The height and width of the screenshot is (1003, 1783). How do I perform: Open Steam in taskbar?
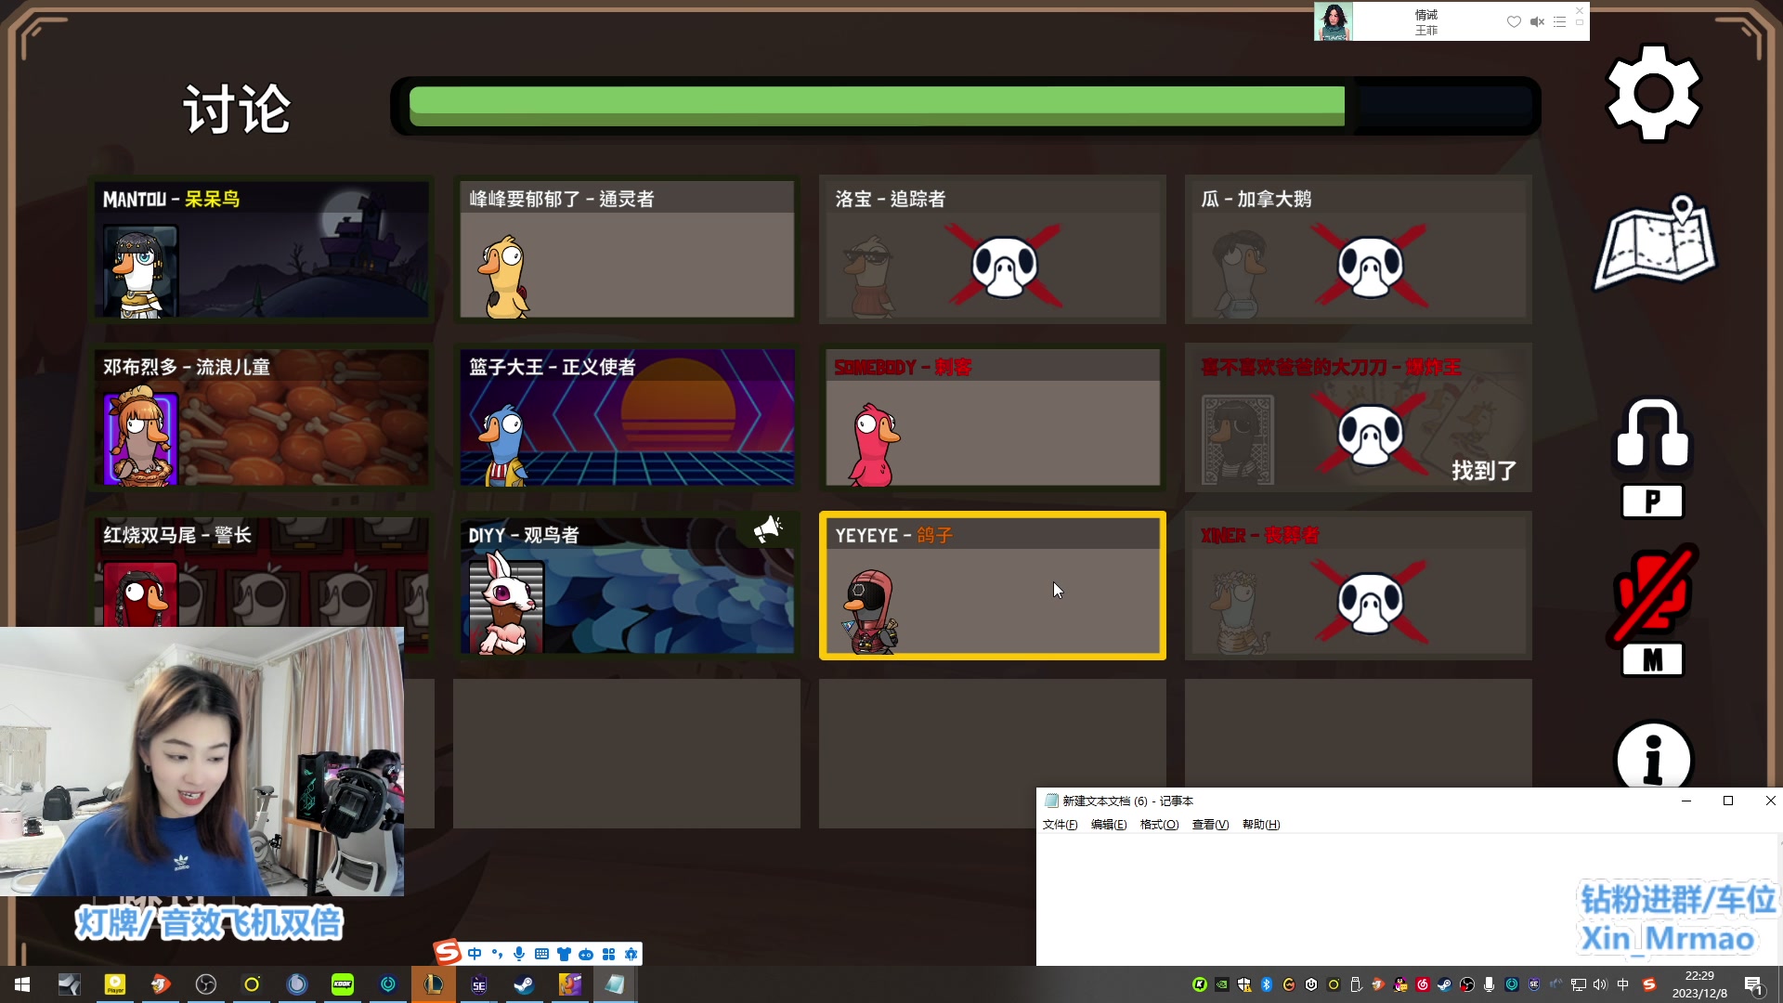click(x=524, y=984)
